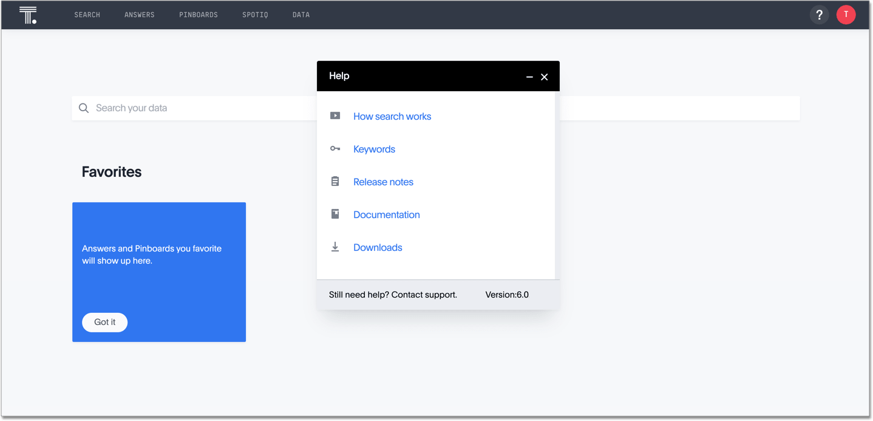Click the video icon beside How search works
This screenshot has height=421, width=873.
pos(335,115)
